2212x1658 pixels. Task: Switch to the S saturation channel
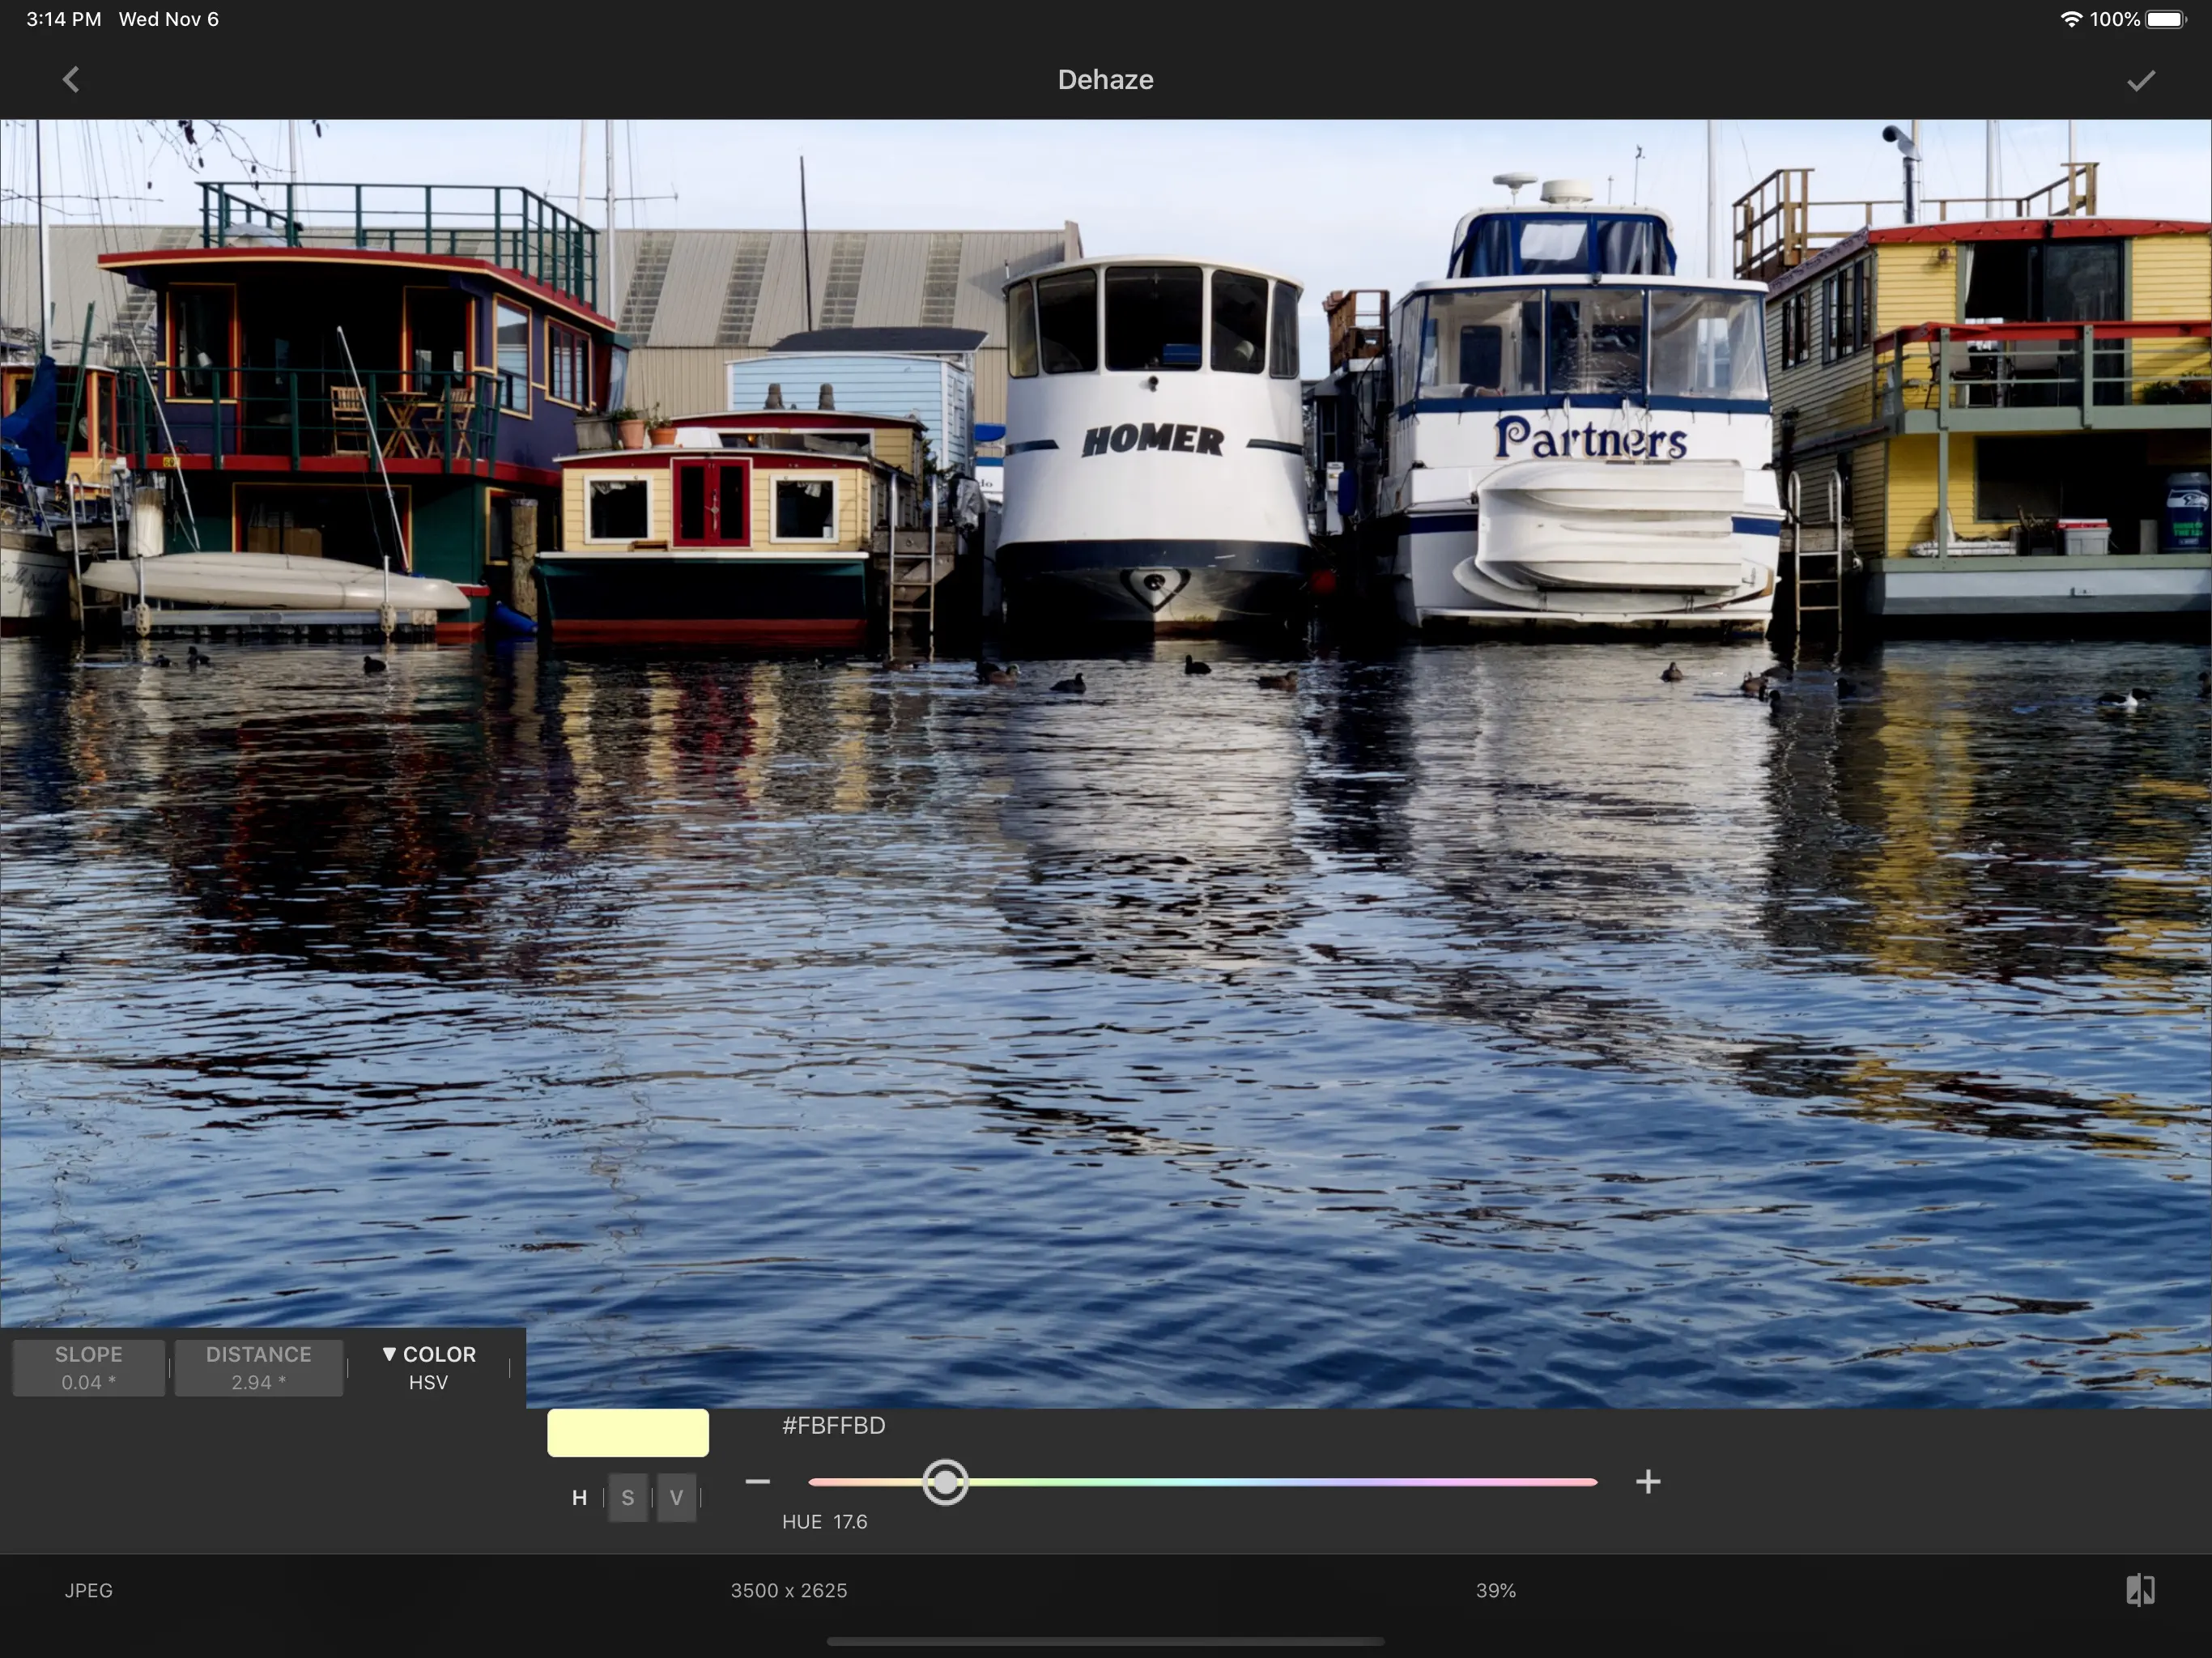628,1497
